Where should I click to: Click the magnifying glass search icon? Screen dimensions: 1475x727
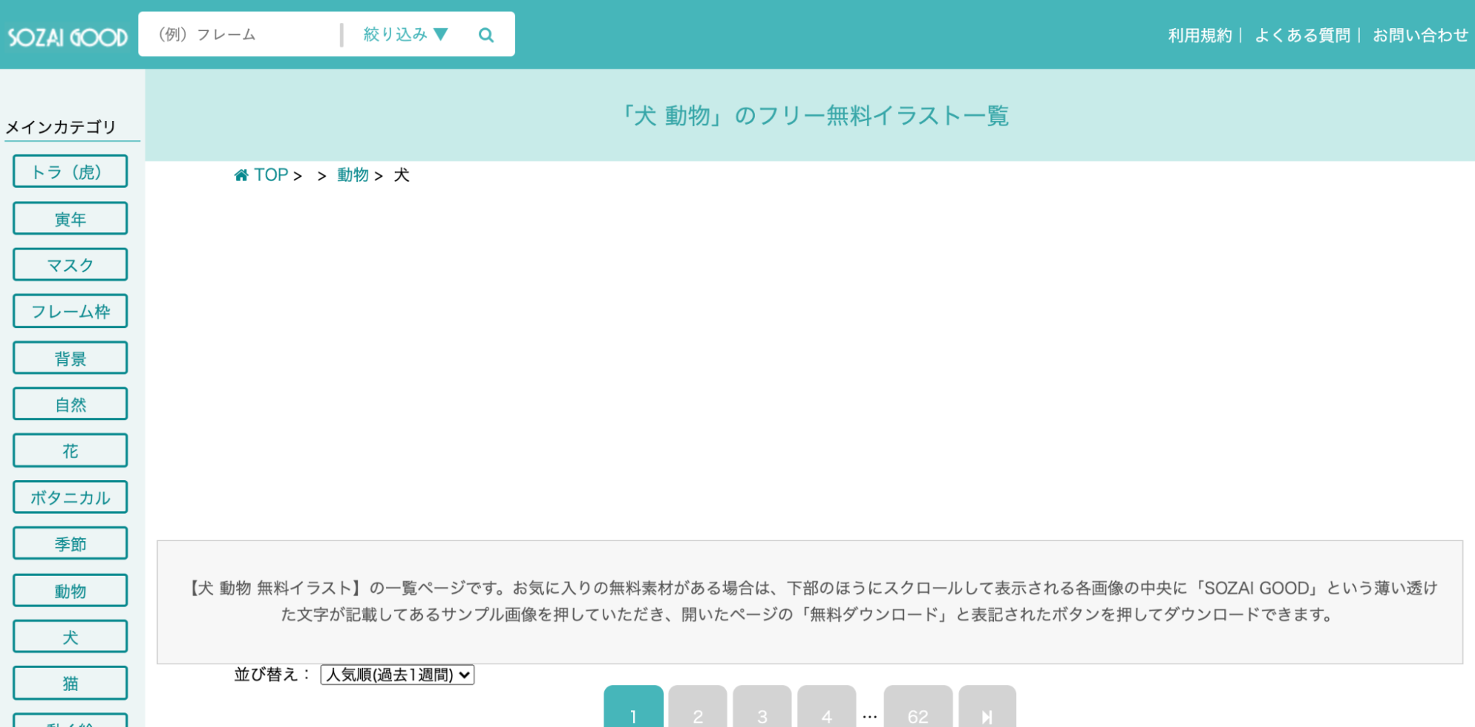(486, 35)
